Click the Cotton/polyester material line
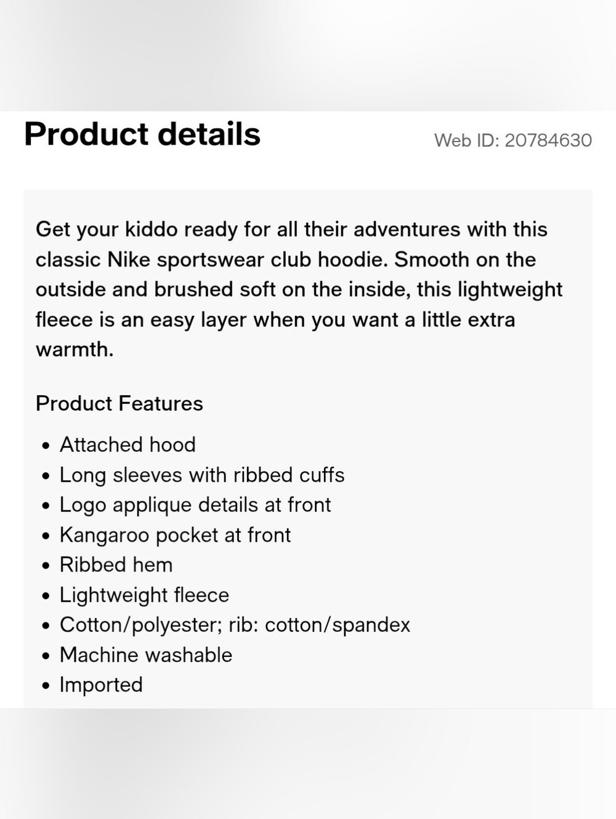The image size is (616, 819). click(x=235, y=625)
